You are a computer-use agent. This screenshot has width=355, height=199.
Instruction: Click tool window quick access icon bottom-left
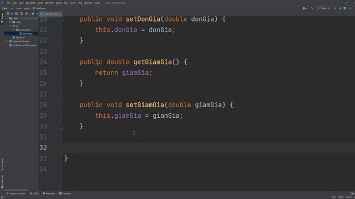tap(2, 197)
